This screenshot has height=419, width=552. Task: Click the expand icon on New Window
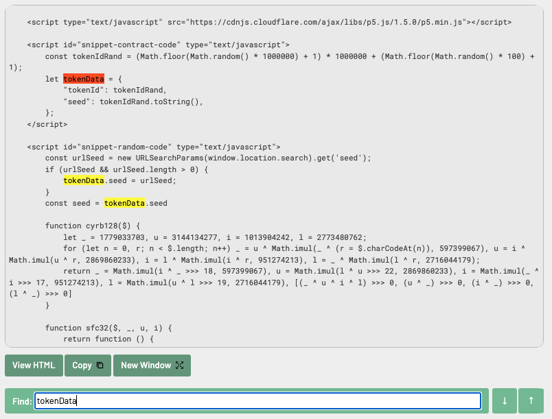pyautogui.click(x=180, y=366)
